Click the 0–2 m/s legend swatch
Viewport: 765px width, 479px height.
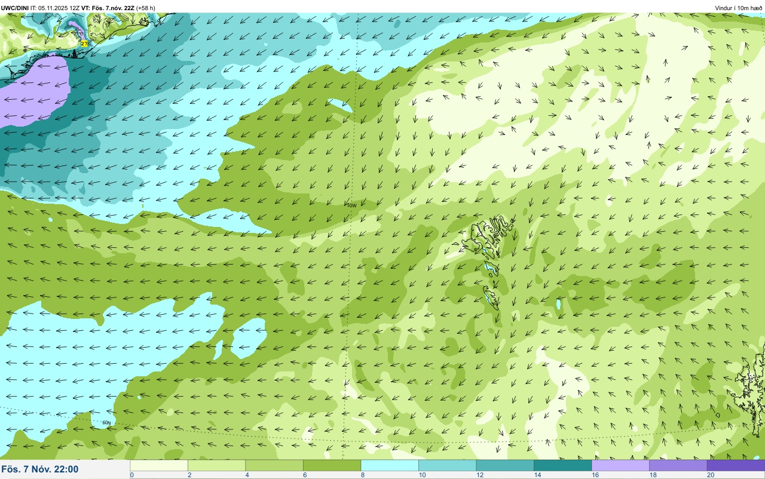point(159,465)
